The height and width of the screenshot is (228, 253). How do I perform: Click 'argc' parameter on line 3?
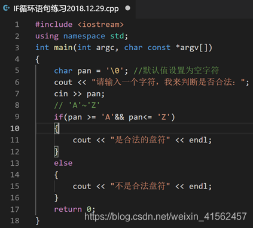(105, 48)
